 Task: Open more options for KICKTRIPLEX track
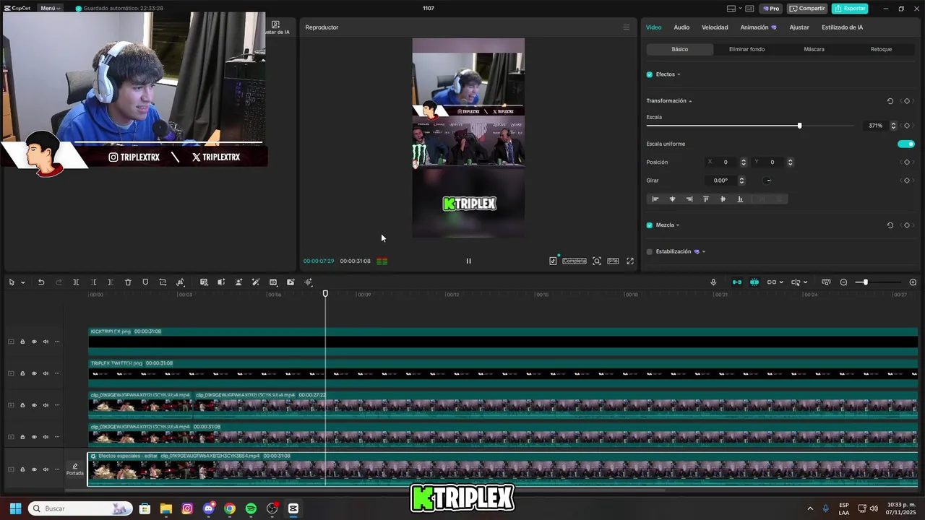[57, 342]
